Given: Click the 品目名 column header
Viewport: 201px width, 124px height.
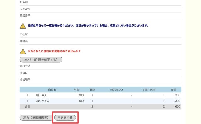Looking at the screenshot, I should 52,89.
